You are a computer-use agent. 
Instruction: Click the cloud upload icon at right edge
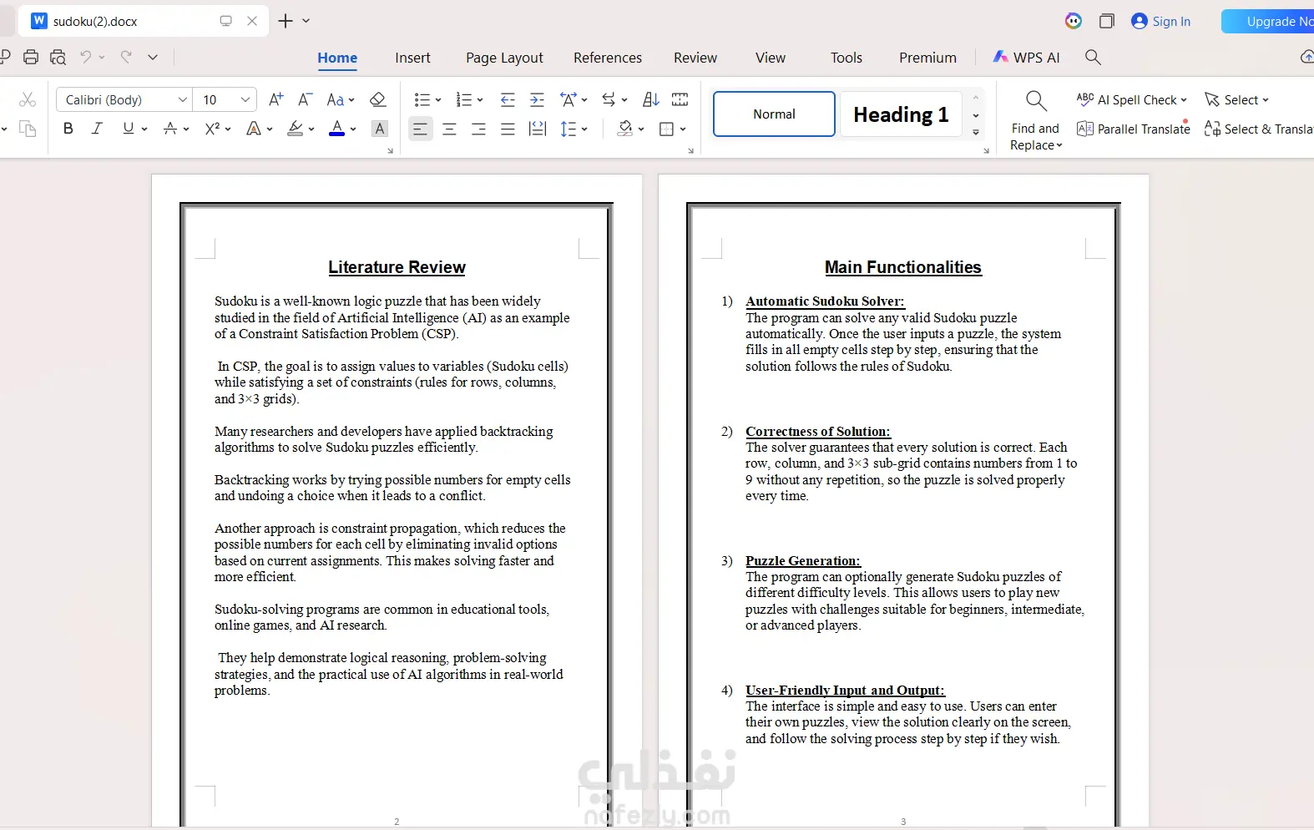1307,57
